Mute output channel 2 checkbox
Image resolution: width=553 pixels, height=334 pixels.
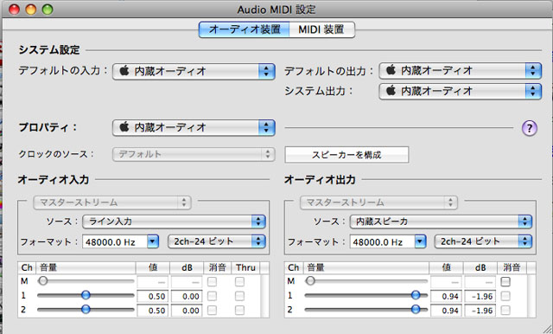pos(505,310)
